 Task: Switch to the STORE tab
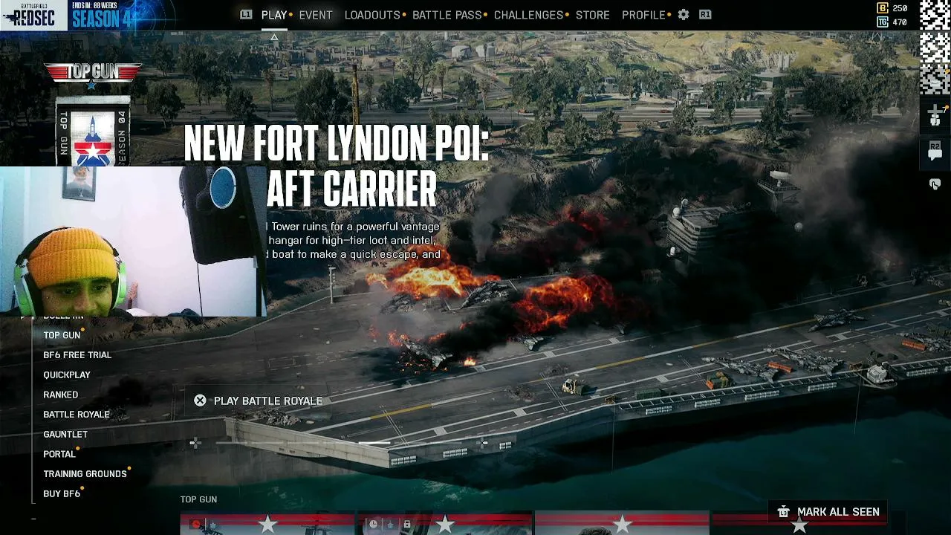(x=593, y=15)
